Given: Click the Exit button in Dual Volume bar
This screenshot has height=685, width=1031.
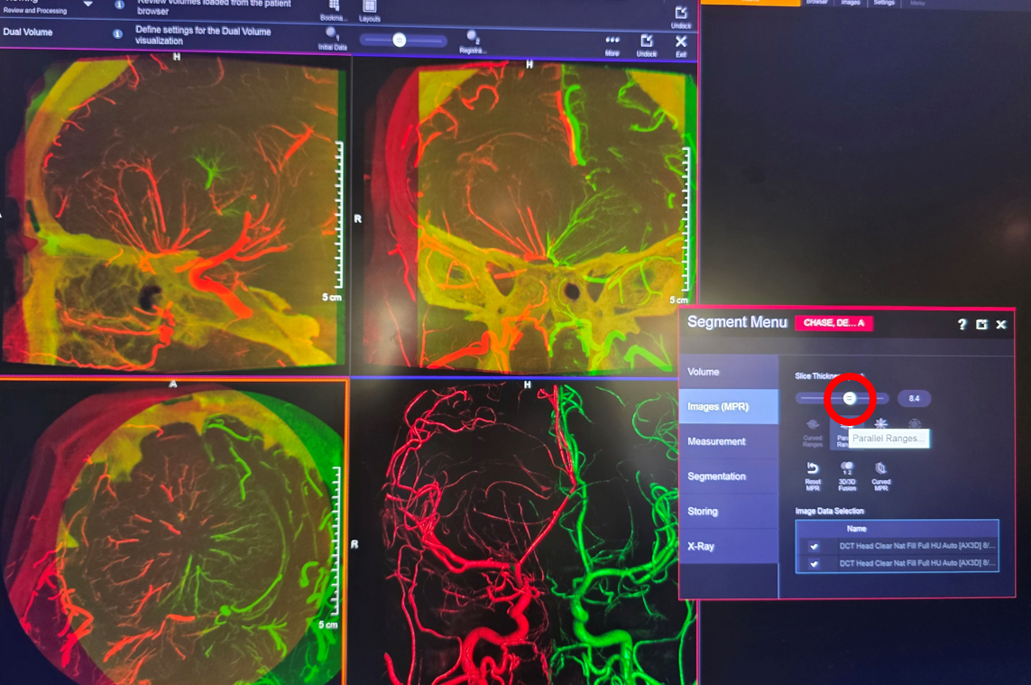Looking at the screenshot, I should coord(681,42).
